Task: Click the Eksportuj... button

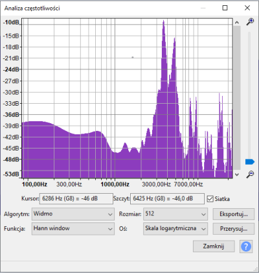Action: coord(234,214)
